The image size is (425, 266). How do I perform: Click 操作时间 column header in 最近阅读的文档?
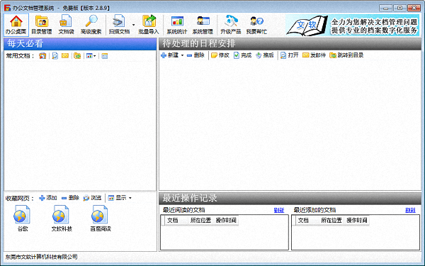226,221
